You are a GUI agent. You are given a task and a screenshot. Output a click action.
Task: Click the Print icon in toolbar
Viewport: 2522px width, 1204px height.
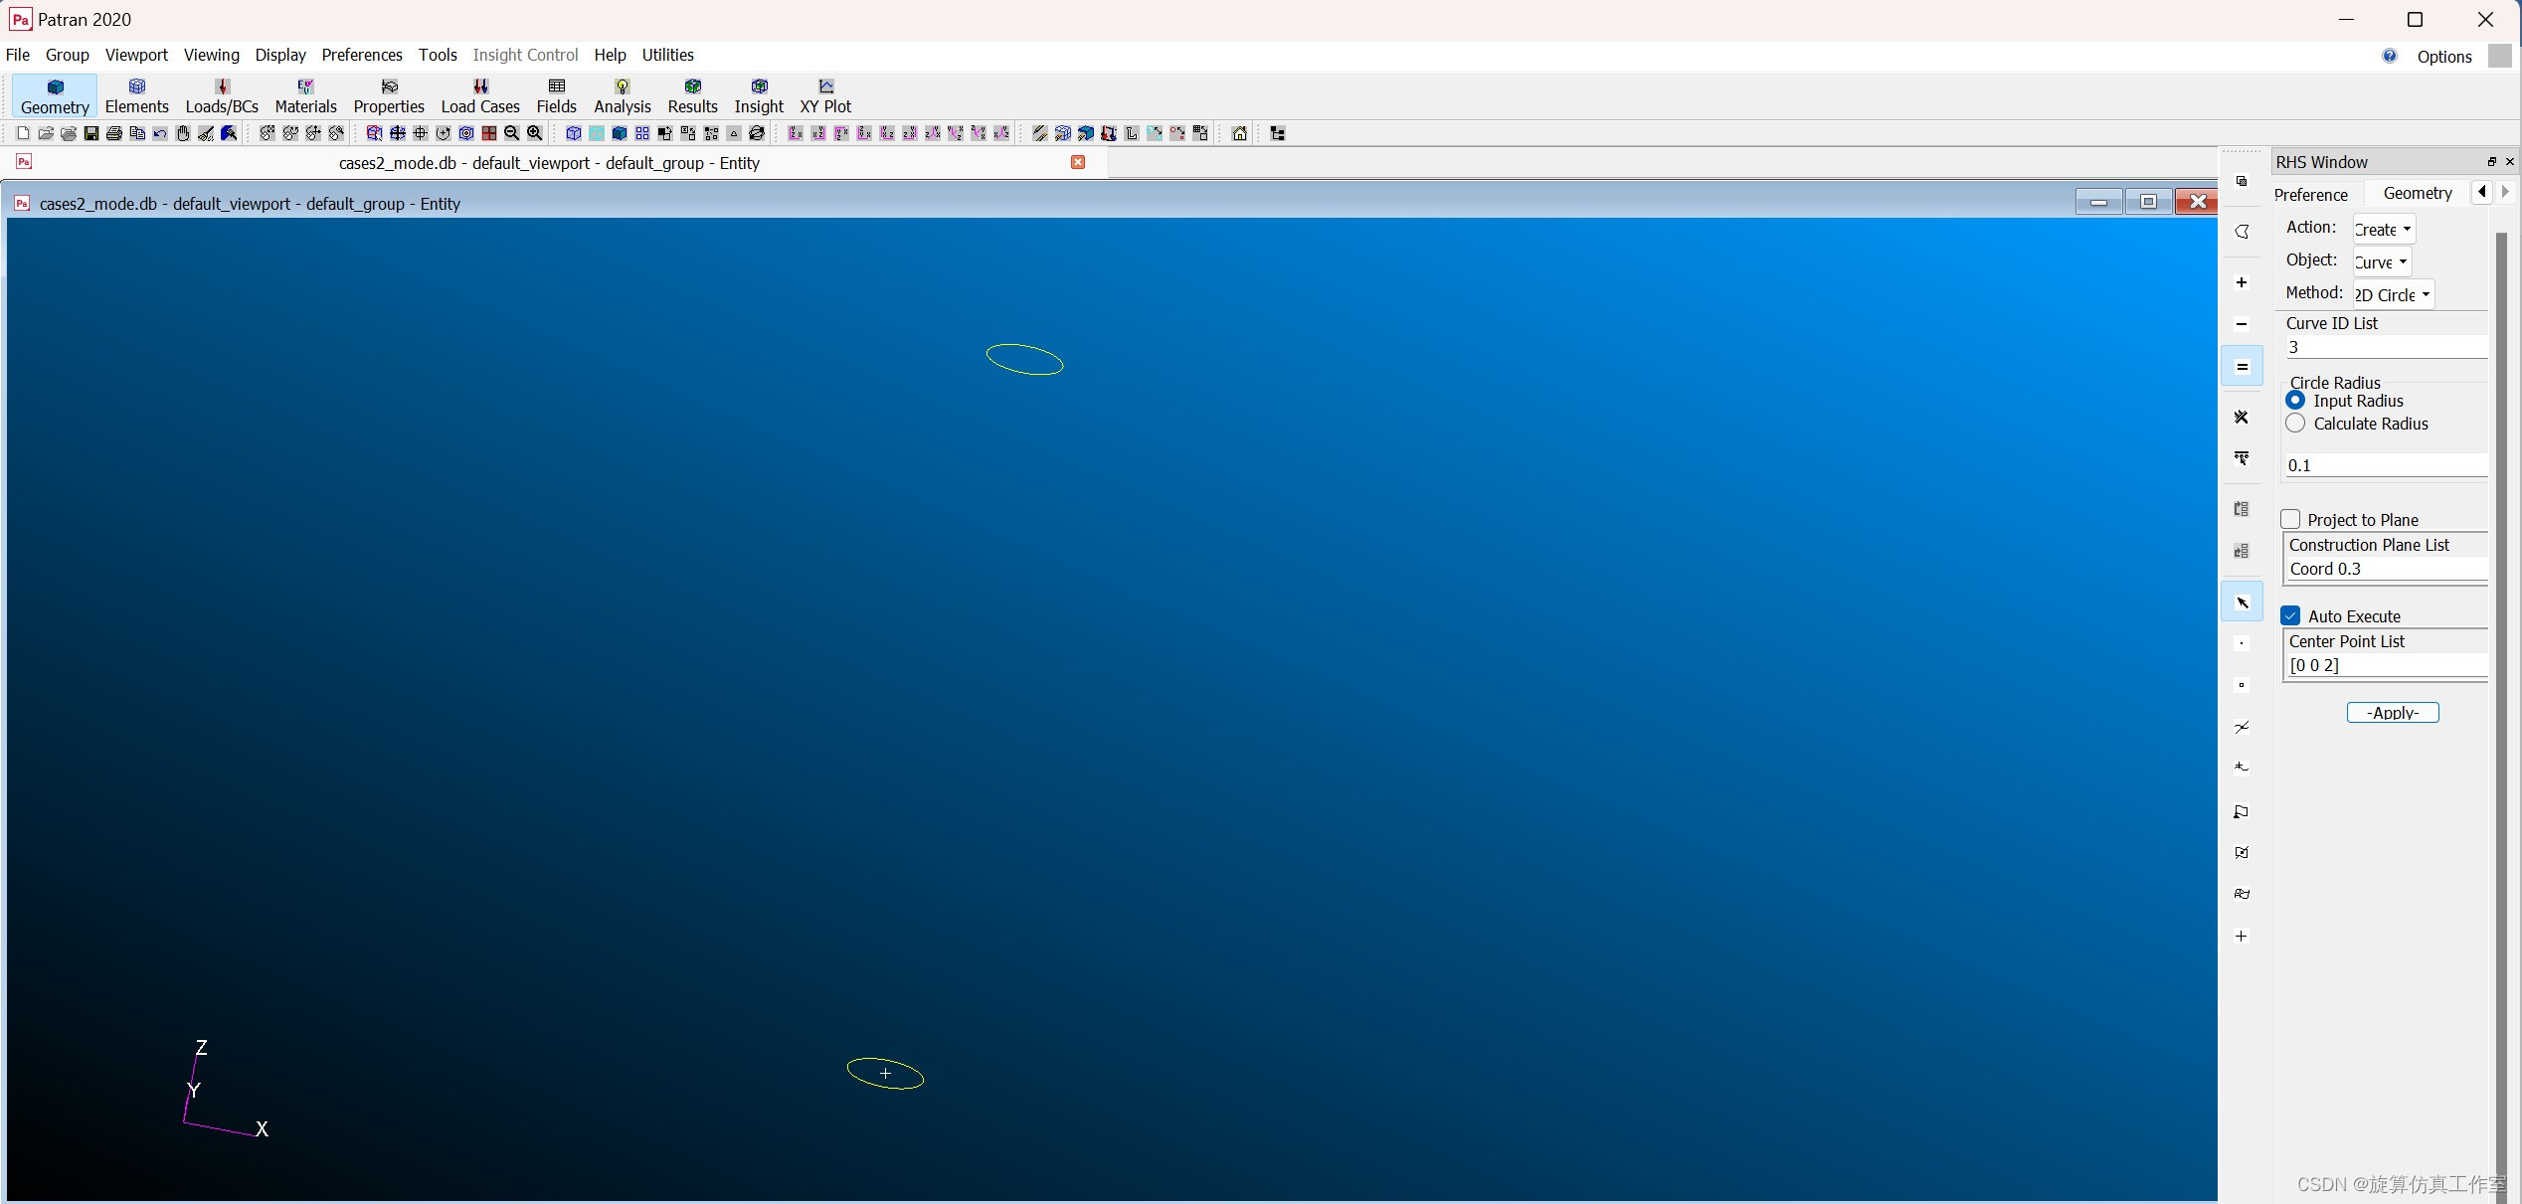pos(114,133)
